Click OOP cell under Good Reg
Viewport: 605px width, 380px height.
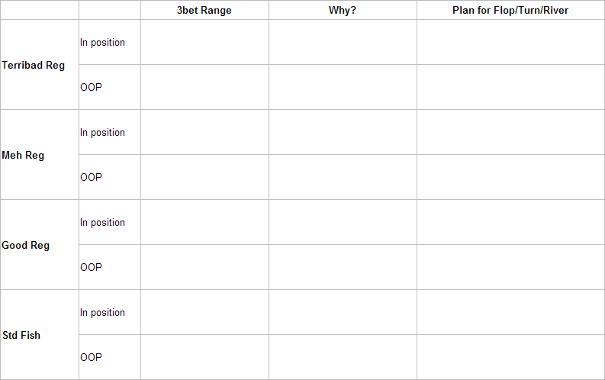click(x=110, y=267)
